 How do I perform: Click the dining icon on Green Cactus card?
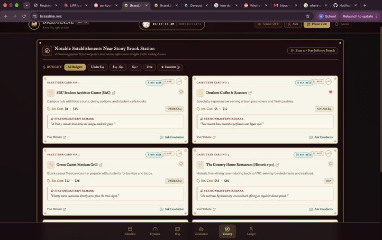point(51,165)
